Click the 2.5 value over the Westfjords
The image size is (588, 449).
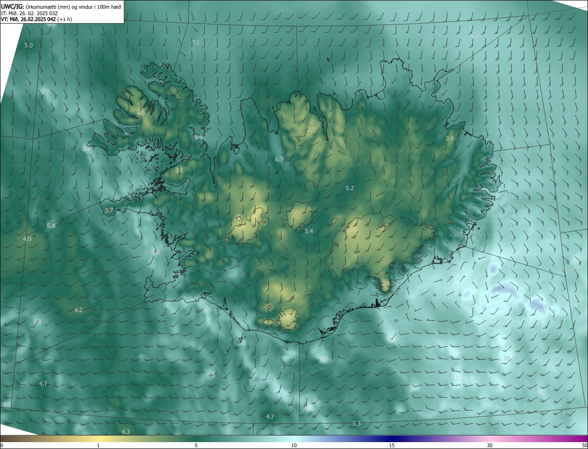141,112
